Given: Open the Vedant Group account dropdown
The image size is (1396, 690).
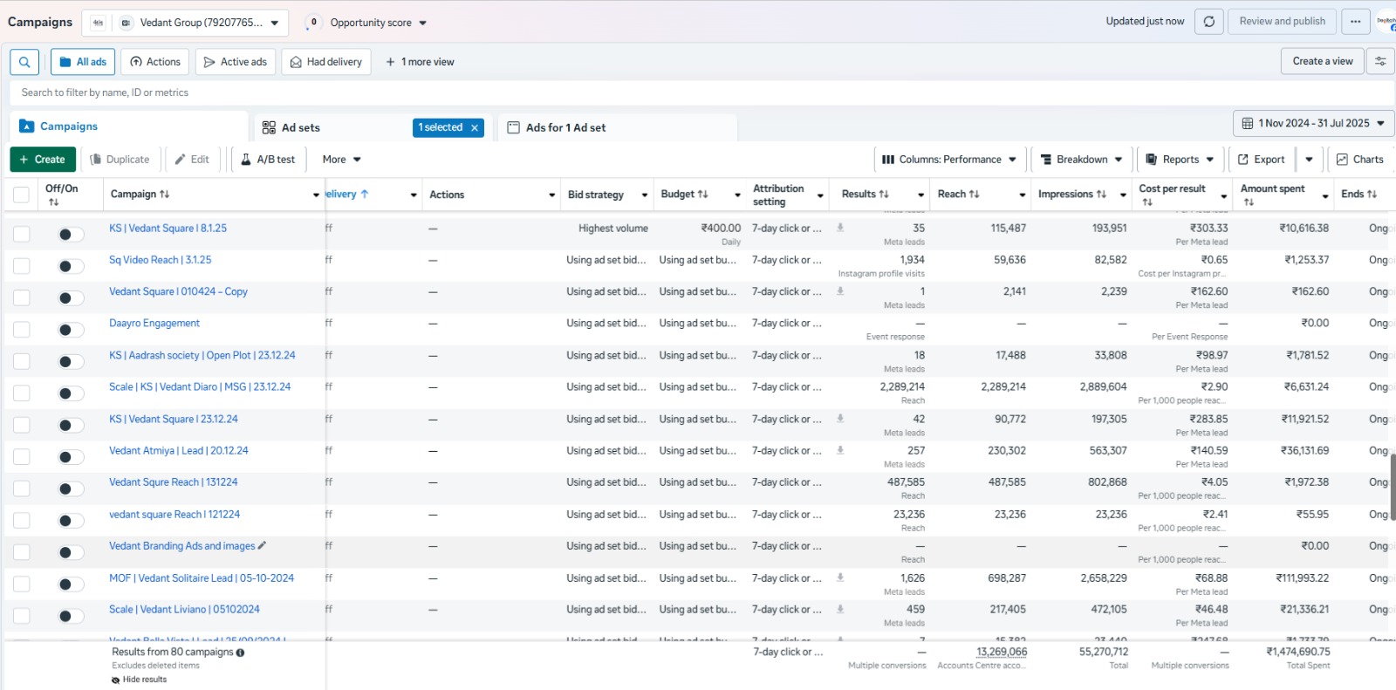Looking at the screenshot, I should coord(201,23).
